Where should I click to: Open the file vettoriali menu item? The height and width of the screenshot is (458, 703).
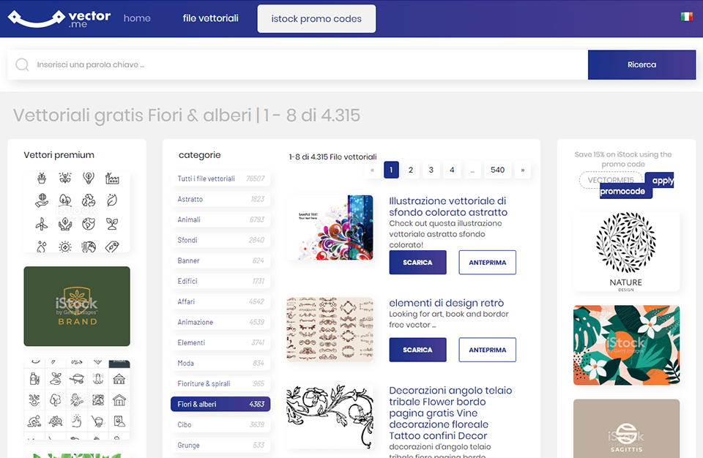click(x=210, y=18)
